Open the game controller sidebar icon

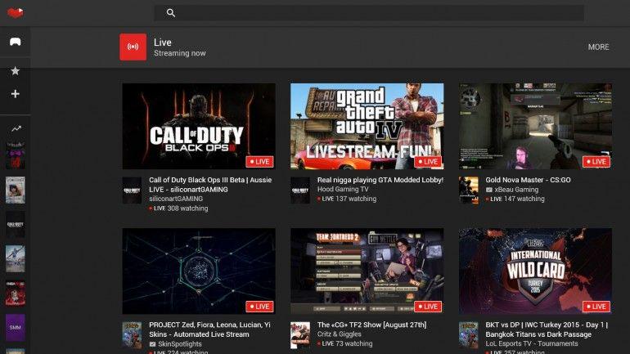pyautogui.click(x=16, y=42)
